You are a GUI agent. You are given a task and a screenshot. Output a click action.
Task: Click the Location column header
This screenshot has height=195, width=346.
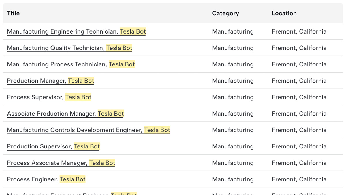click(284, 13)
